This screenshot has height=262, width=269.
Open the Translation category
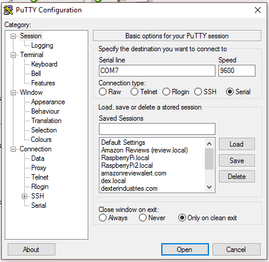(47, 121)
